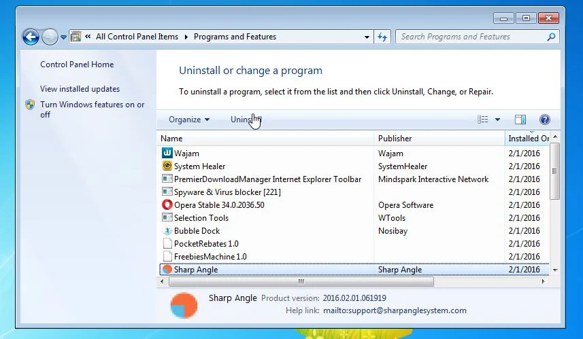The width and height of the screenshot is (583, 339).
Task: Open the recent pages dropdown arrow
Action: (63, 37)
